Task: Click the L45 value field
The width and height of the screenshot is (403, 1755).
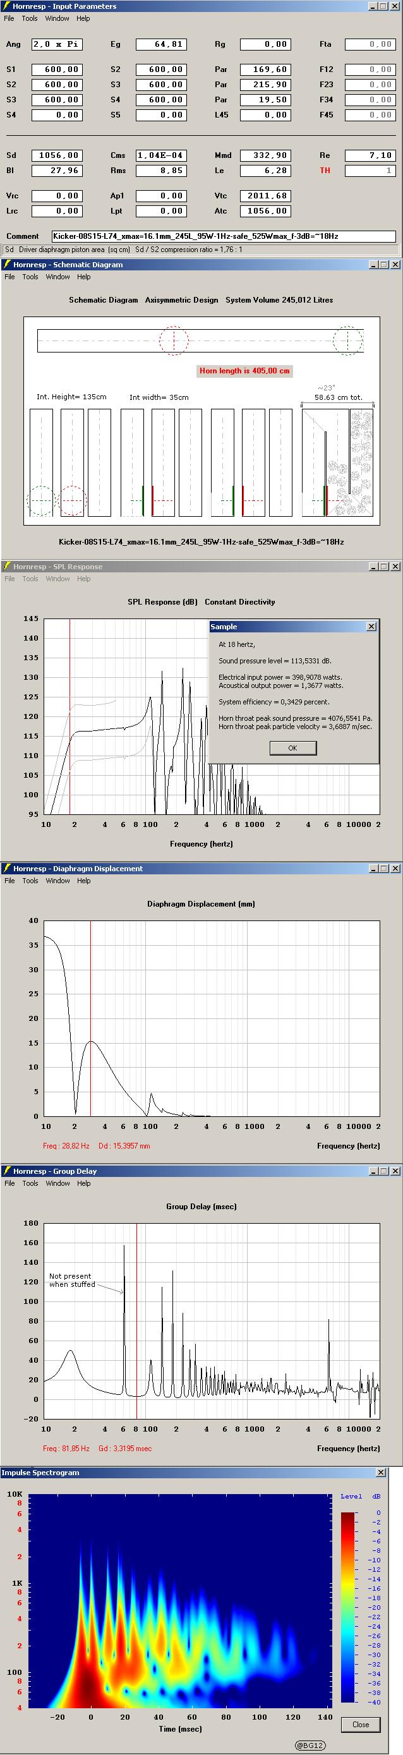Action: click(x=265, y=114)
